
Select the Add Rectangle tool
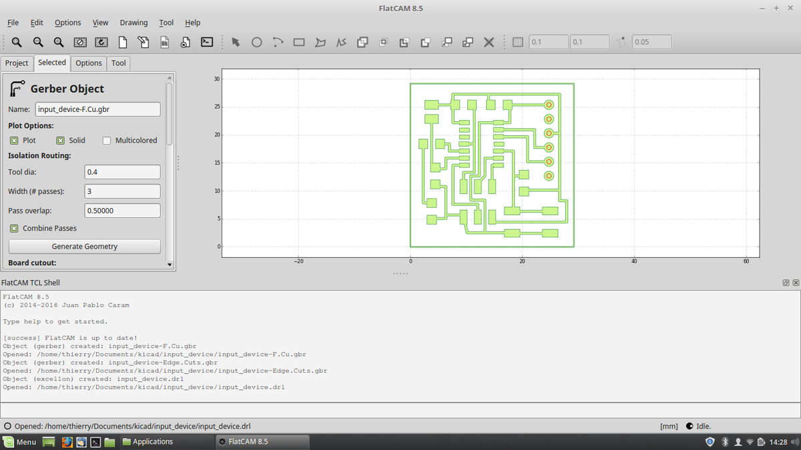click(299, 42)
